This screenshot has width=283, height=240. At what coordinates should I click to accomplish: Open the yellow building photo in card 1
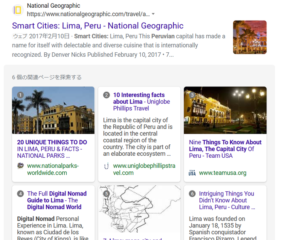point(53,110)
